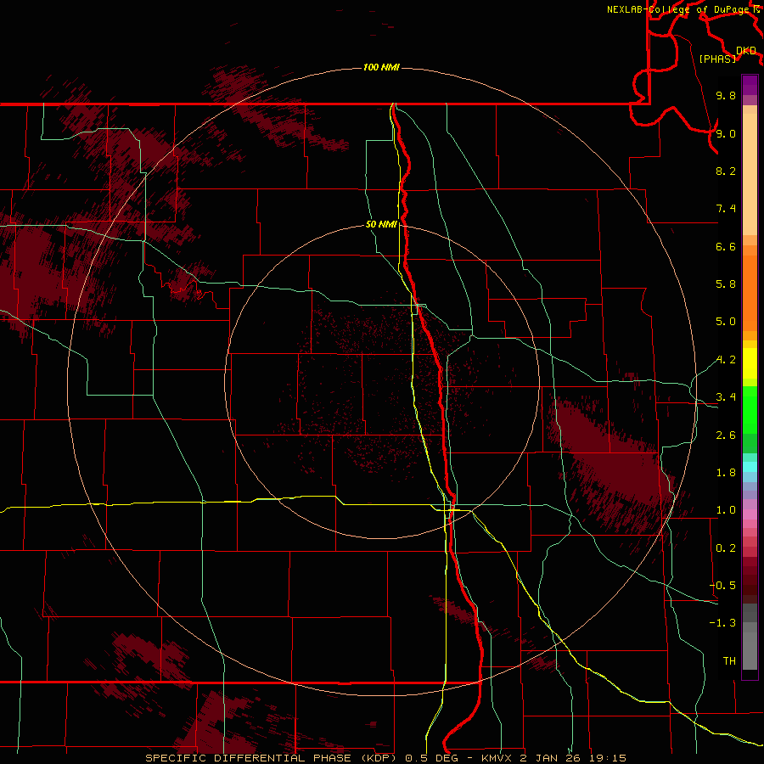
Task: Click the 1.0 value on color scale
Action: coord(726,510)
